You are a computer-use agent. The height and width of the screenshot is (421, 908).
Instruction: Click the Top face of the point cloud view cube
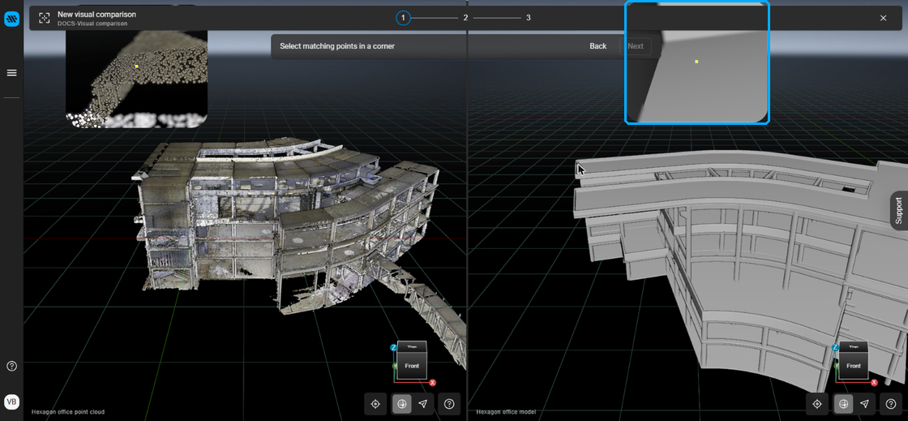pos(412,346)
